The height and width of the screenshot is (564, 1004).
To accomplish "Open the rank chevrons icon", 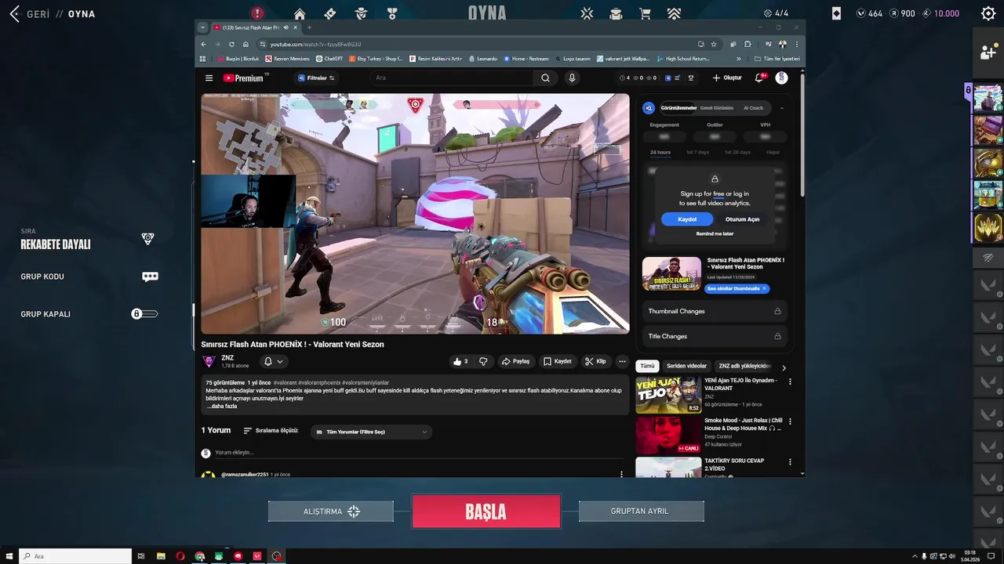I will point(674,13).
